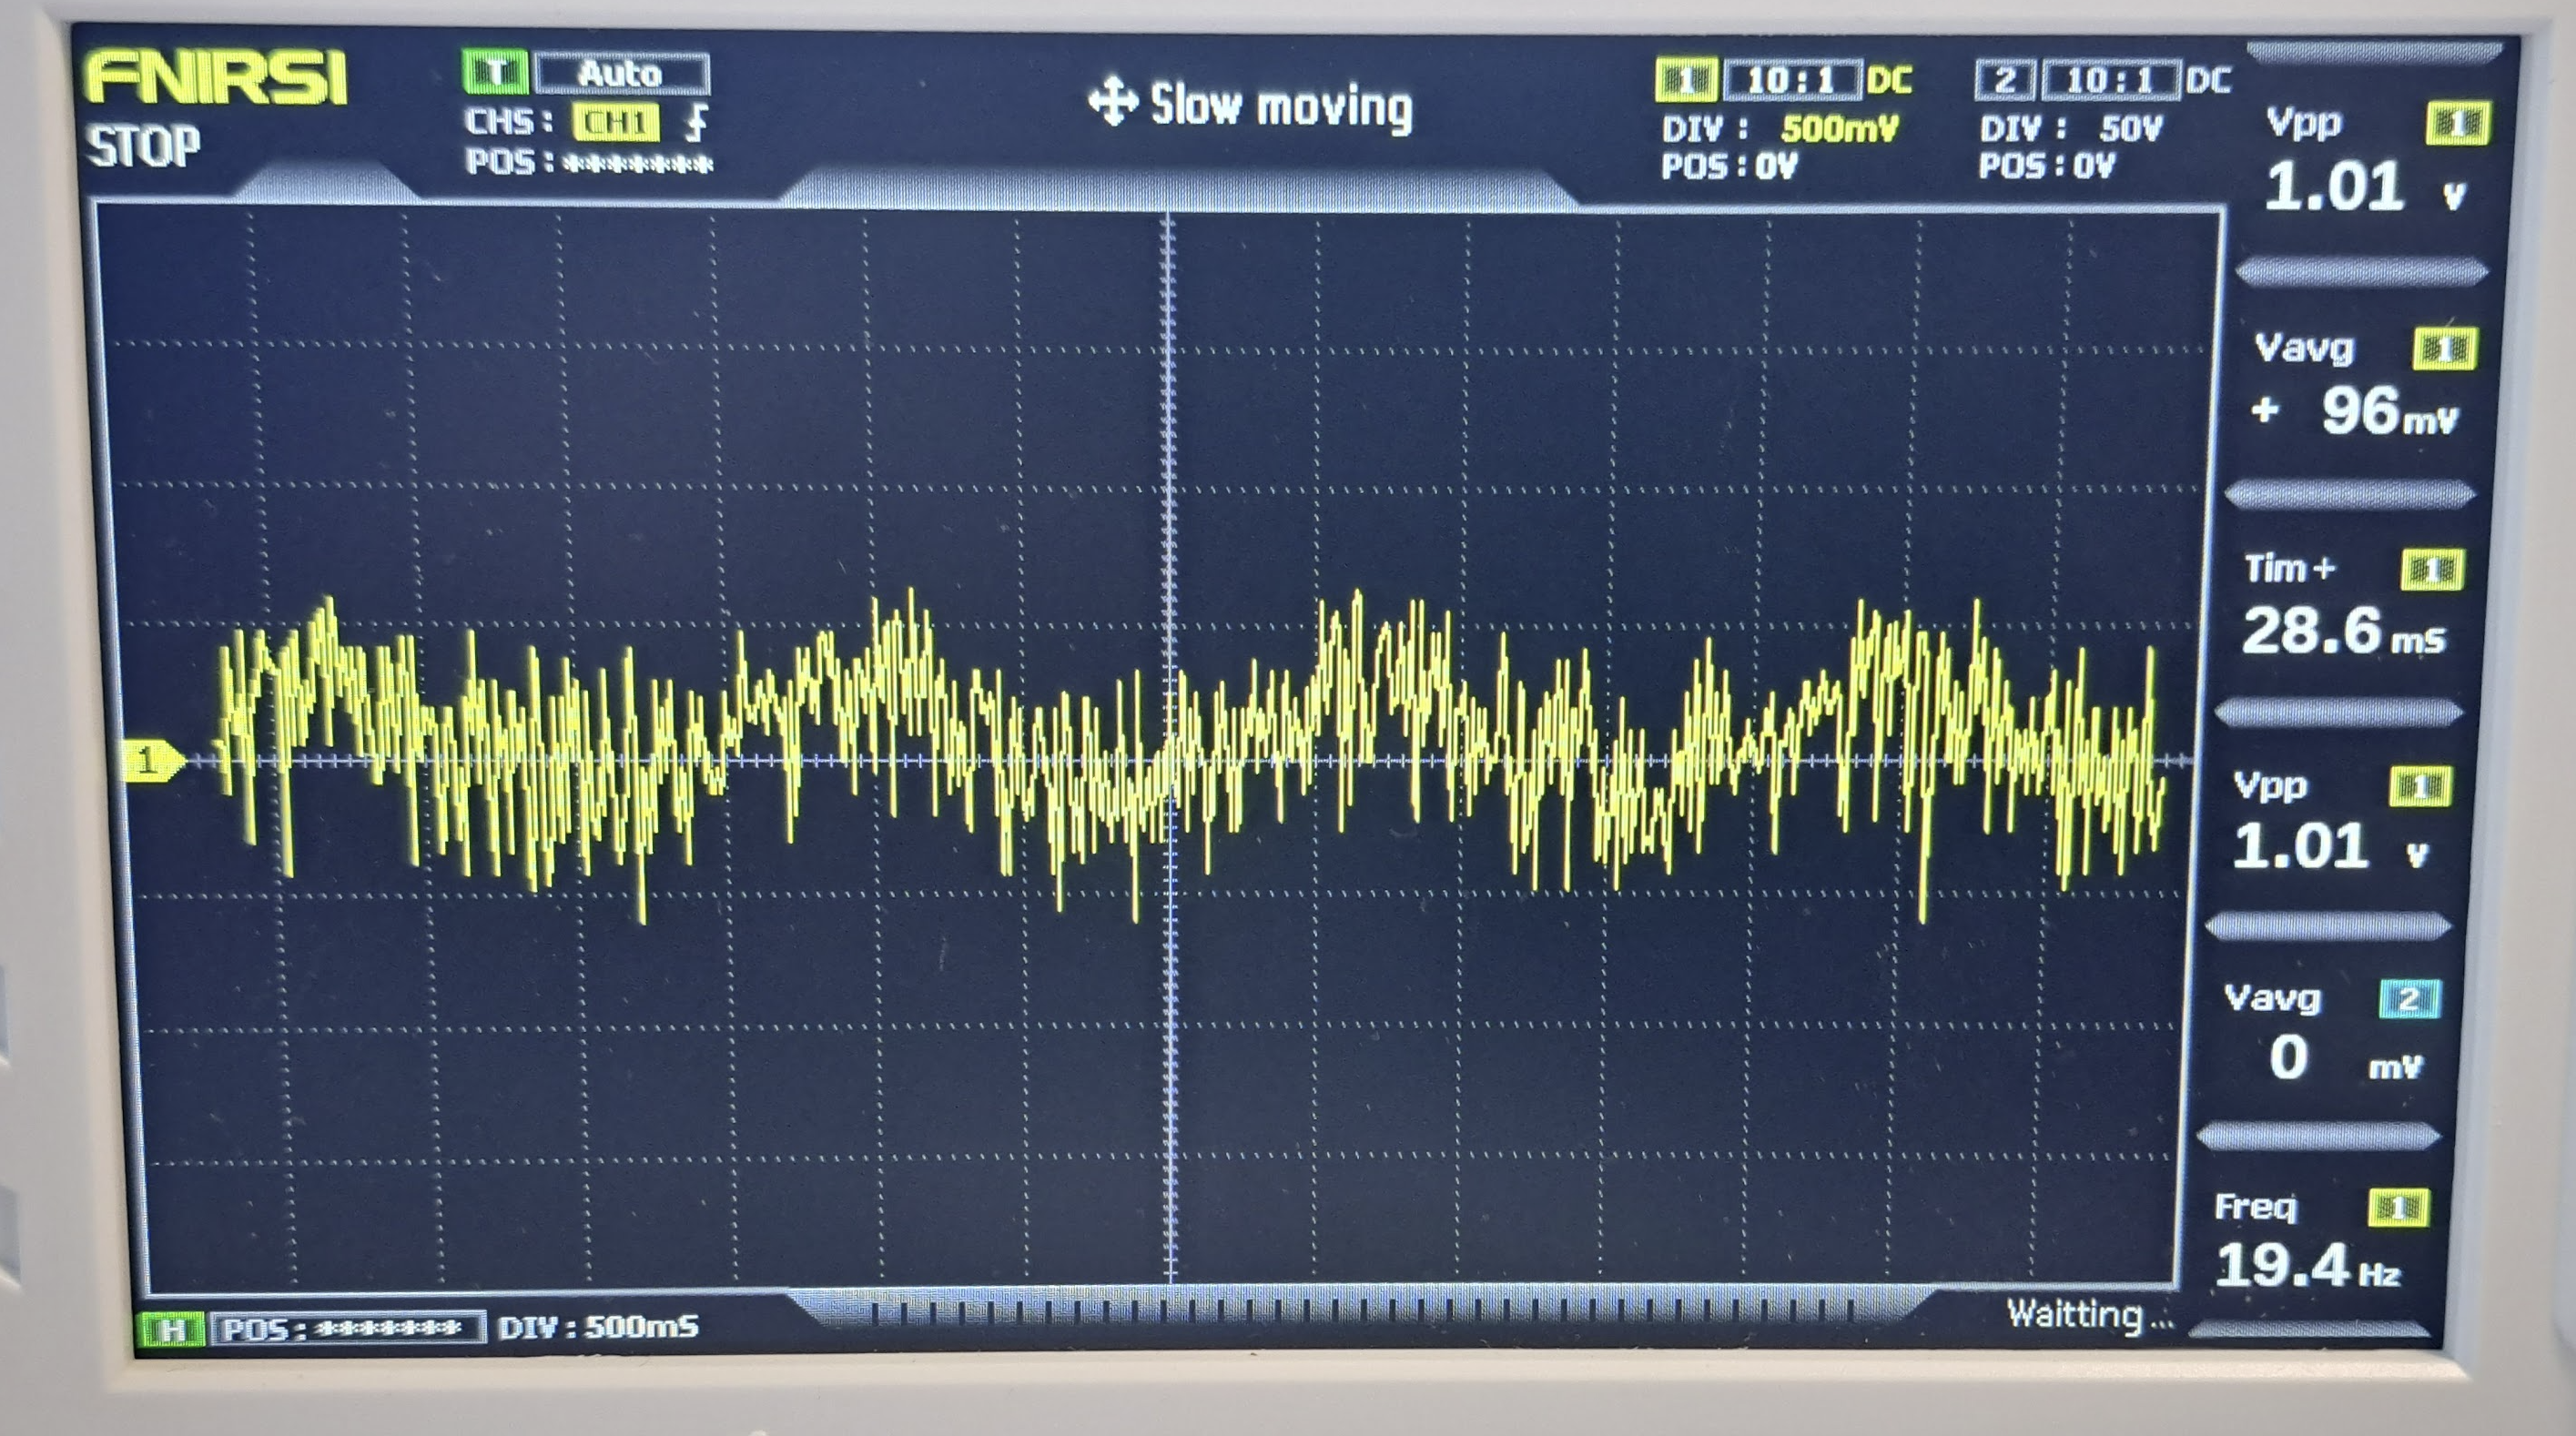
Task: Tap the vertical center cursor line
Action: (x=1171, y=748)
